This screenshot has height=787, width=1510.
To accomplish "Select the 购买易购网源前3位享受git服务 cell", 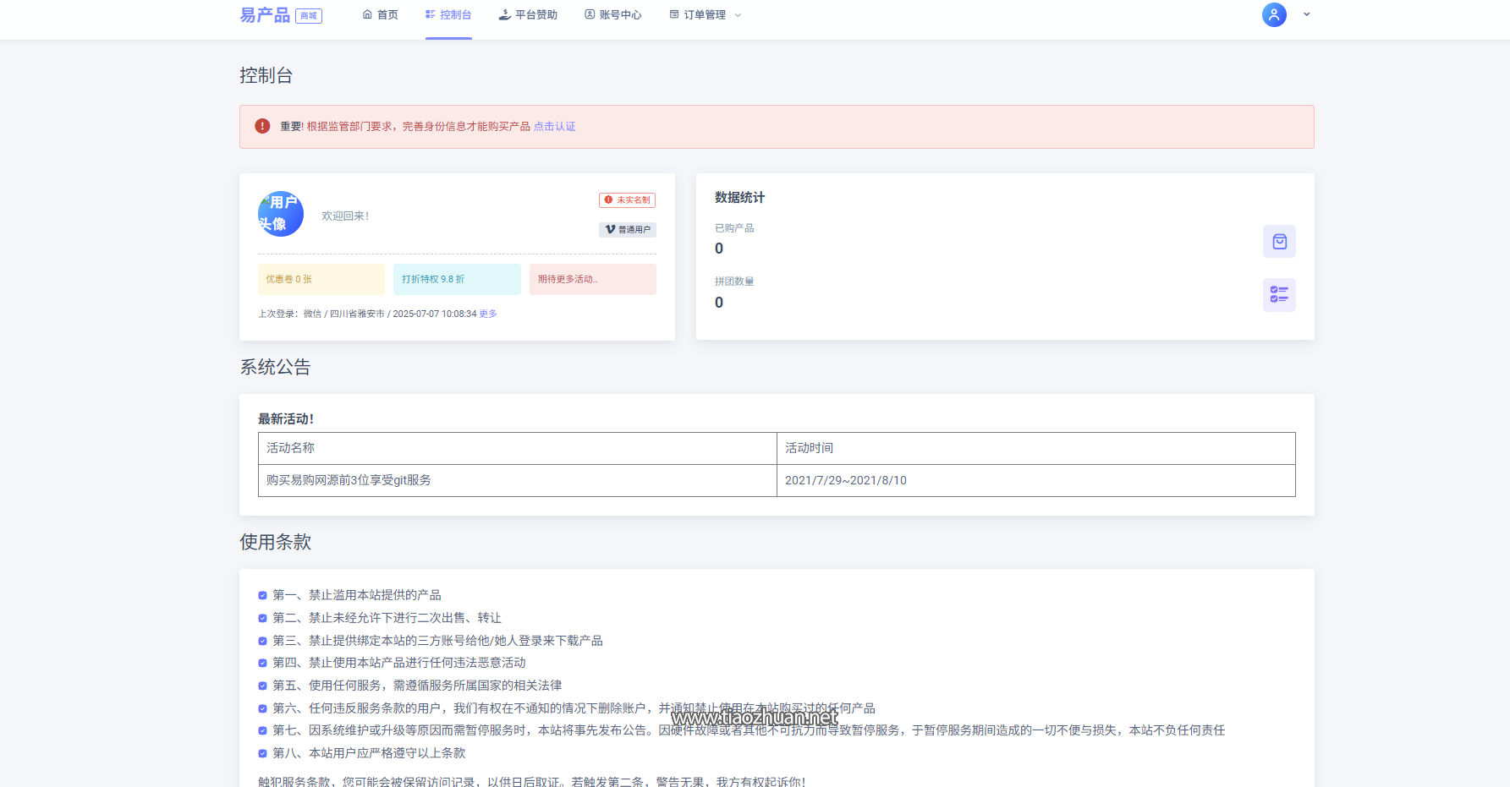I will [x=518, y=480].
